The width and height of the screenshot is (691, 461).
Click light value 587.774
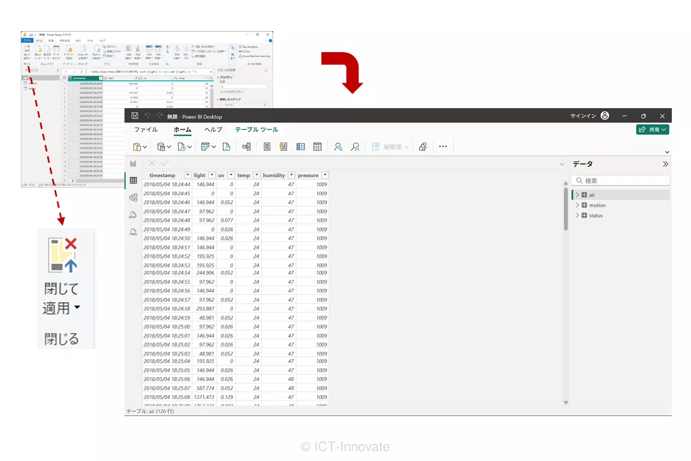(x=206, y=388)
